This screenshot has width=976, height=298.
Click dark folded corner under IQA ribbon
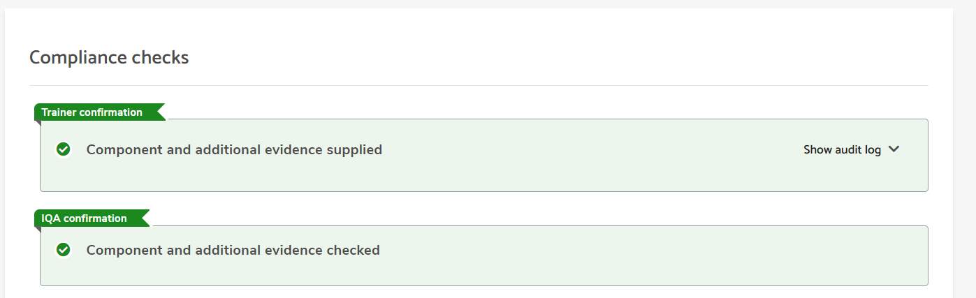click(x=37, y=230)
